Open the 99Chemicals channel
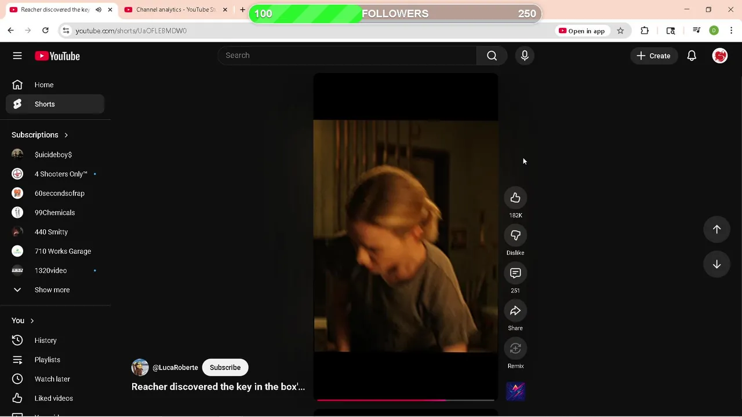This screenshot has width=742, height=417. click(x=55, y=213)
